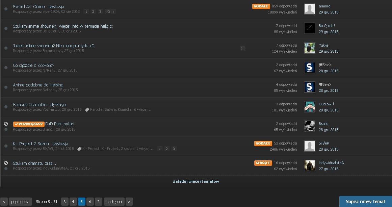Click ROZWIĄZANY badge on DxD topic
The height and width of the screenshot is (207, 392).
tap(29, 124)
